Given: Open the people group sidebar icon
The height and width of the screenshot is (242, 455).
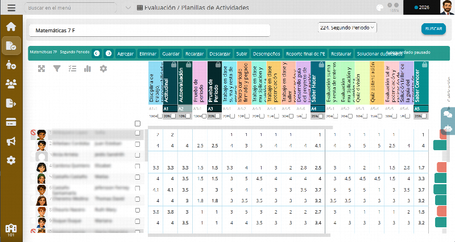Looking at the screenshot, I should tap(11, 84).
